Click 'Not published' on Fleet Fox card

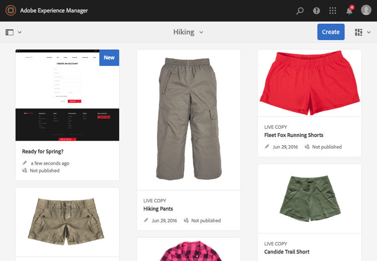point(327,147)
